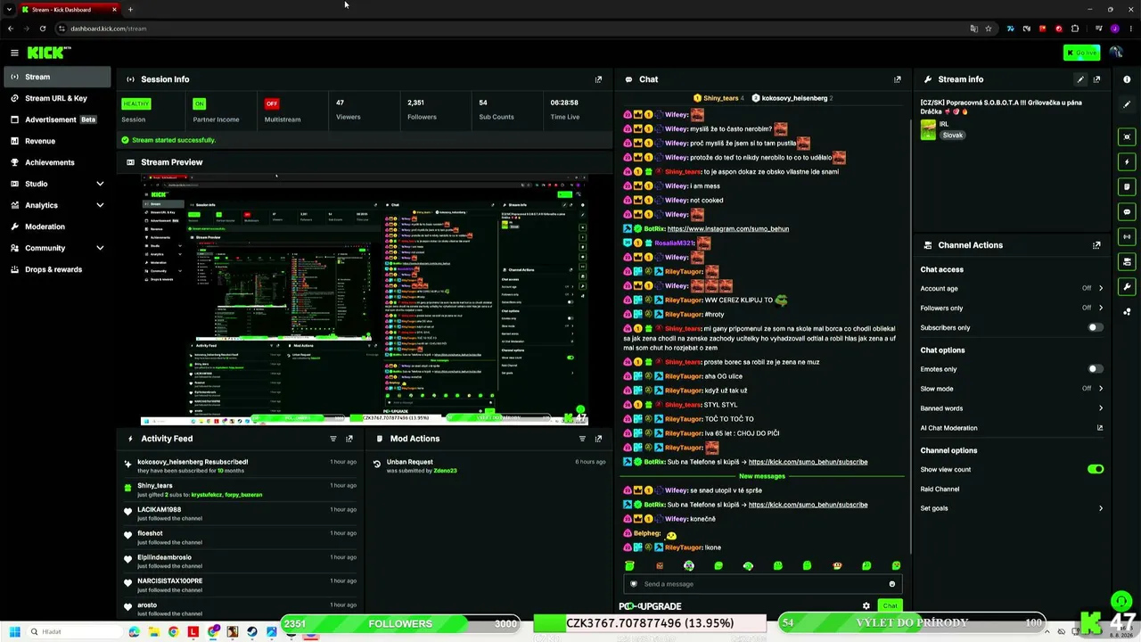Click the Chrome extensions puzzle icon

1075,29
